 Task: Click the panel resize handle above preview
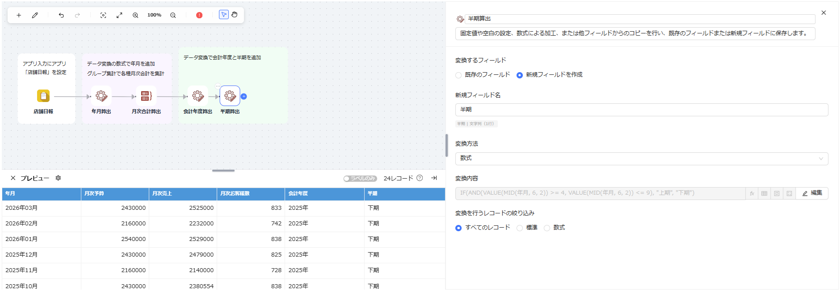(x=223, y=171)
